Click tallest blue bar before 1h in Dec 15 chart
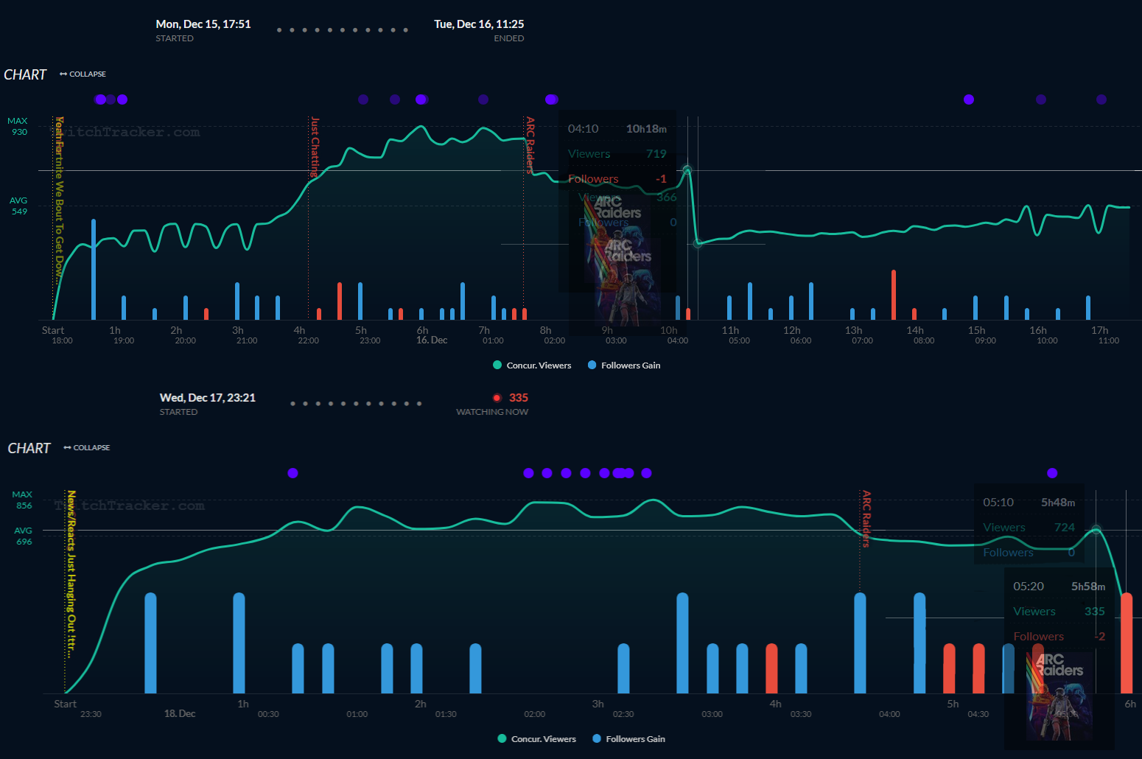 (94, 269)
